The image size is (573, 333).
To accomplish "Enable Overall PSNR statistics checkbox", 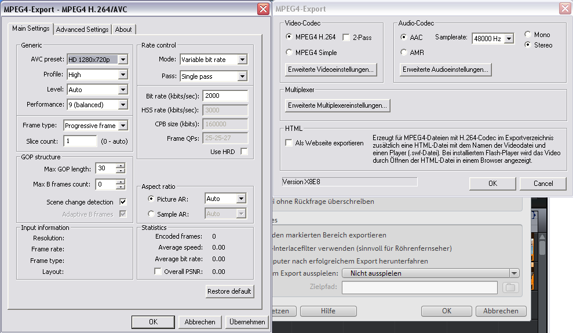I will click(158, 272).
